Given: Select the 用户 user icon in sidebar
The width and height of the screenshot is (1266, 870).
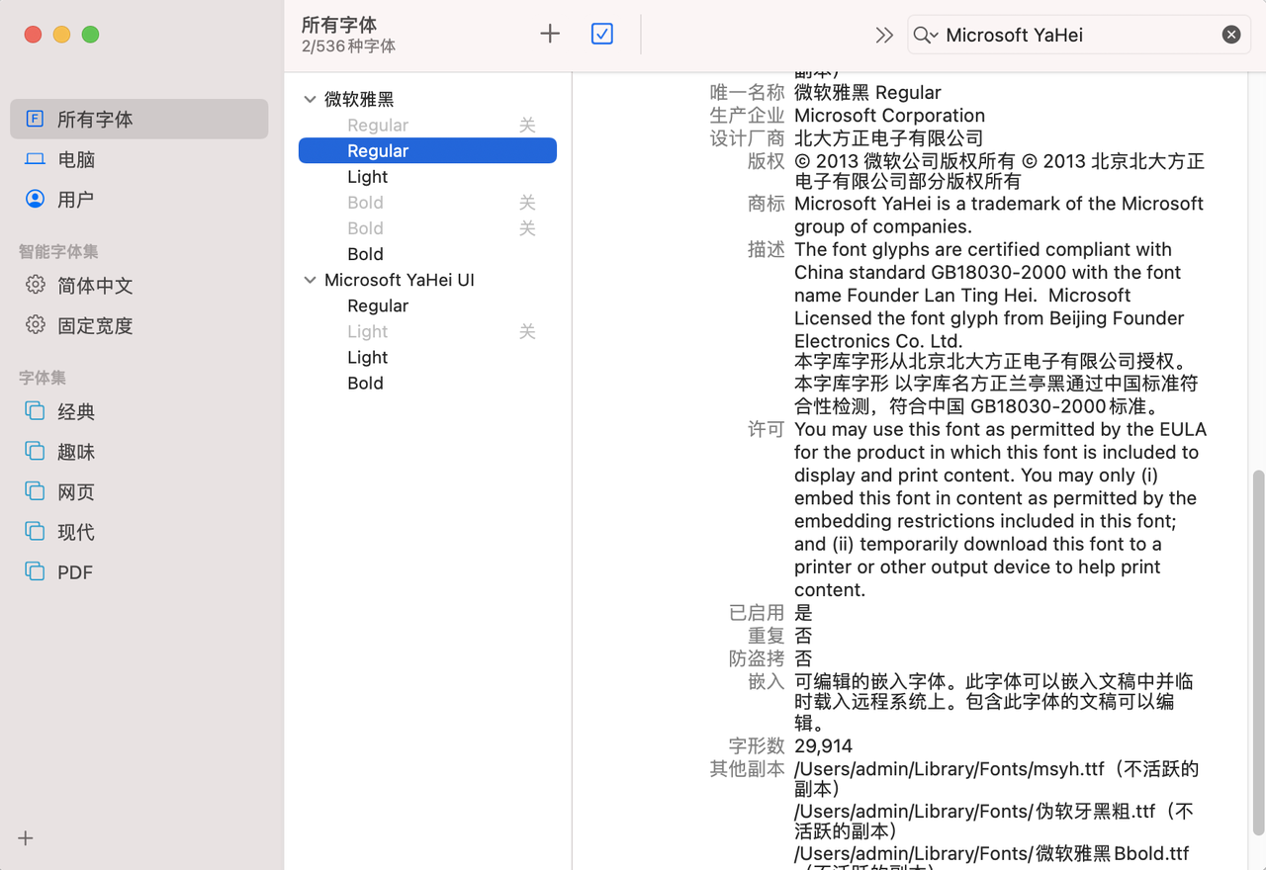Looking at the screenshot, I should click(x=35, y=199).
